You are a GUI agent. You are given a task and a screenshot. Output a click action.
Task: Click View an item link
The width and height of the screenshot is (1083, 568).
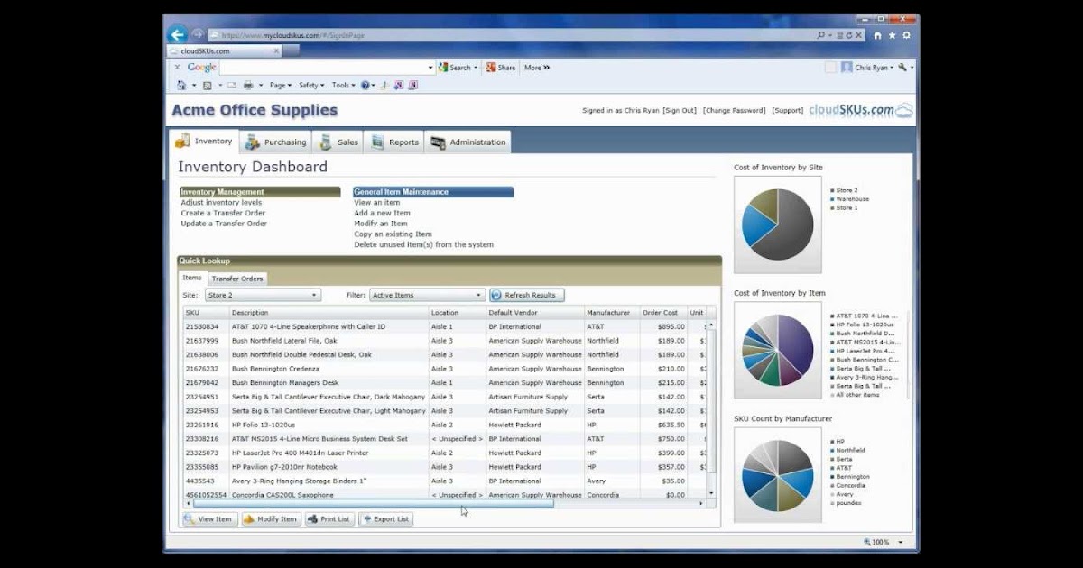point(377,203)
